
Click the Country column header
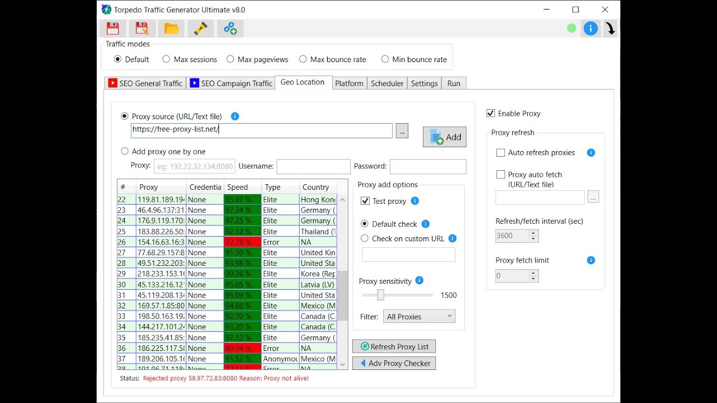[318, 187]
